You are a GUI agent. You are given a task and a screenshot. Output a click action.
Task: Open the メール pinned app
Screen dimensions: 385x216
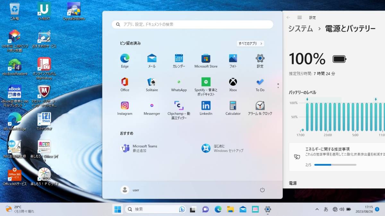point(152,61)
